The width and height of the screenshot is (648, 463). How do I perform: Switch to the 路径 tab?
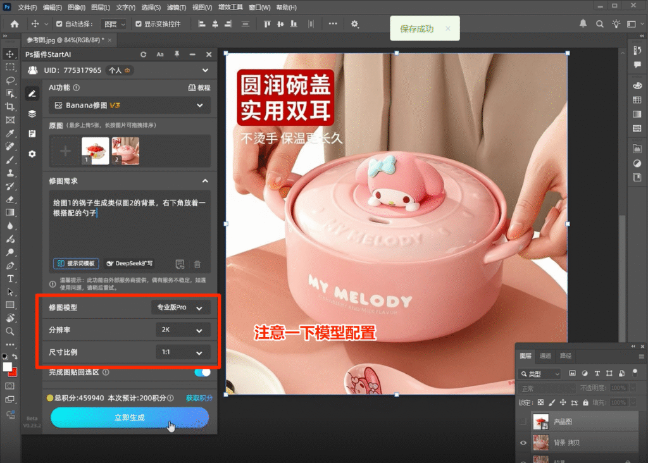[565, 355]
